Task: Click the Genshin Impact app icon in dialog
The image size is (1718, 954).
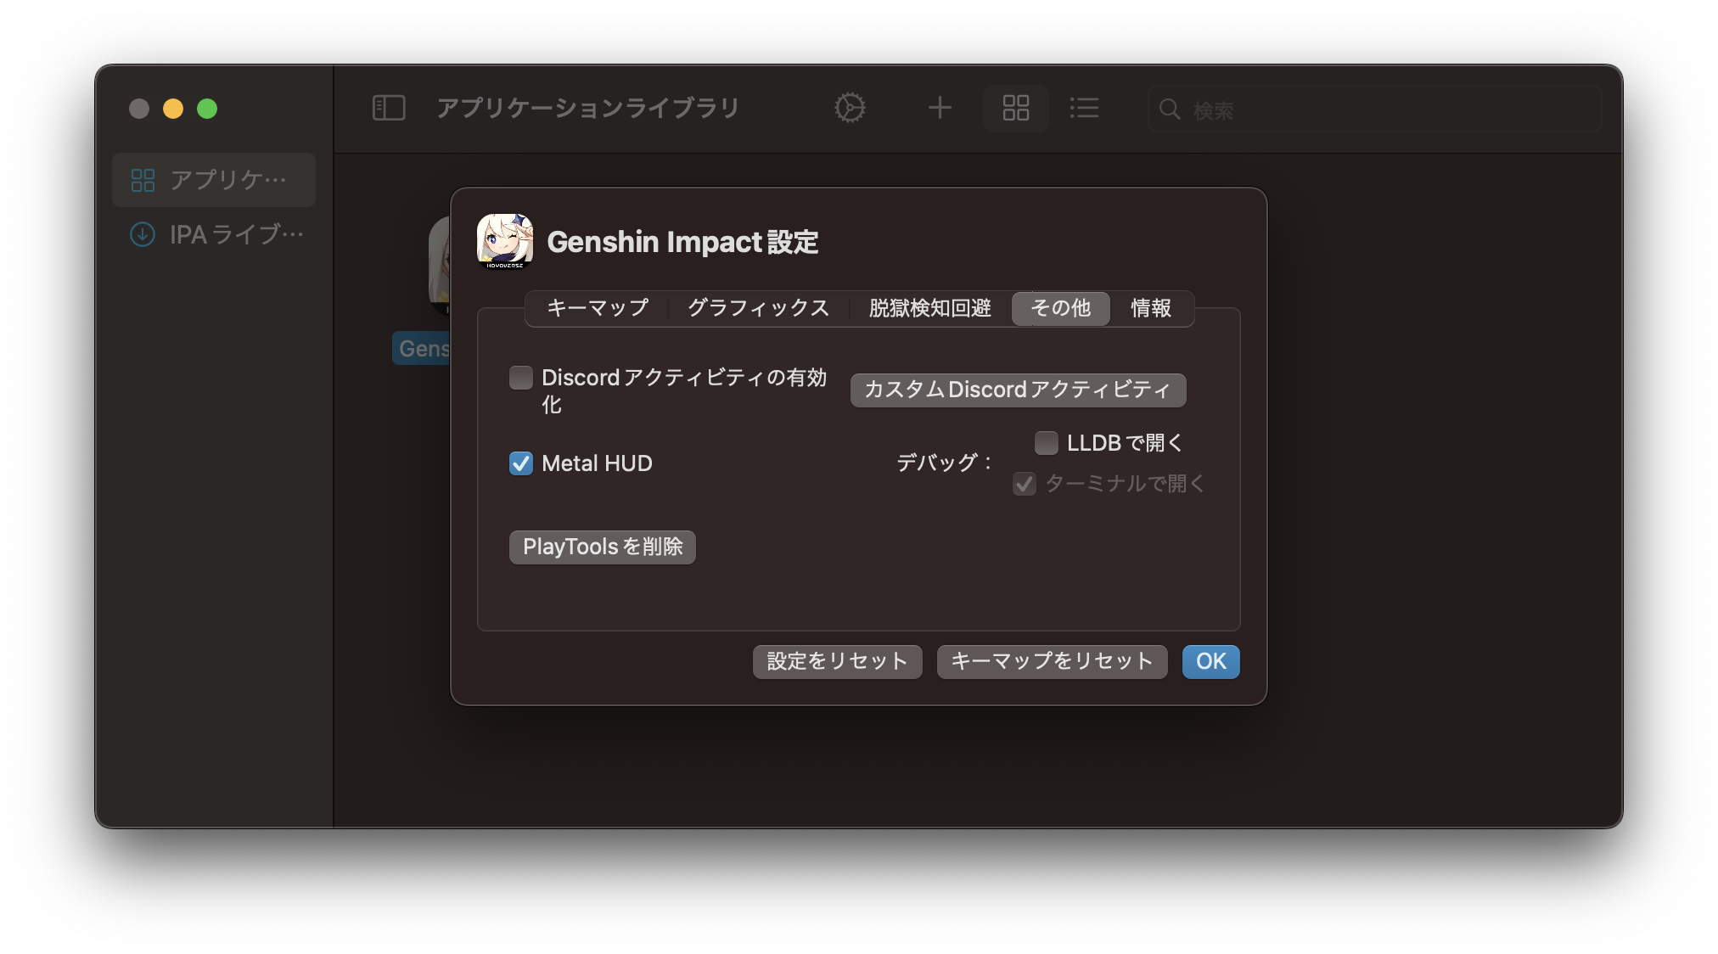Action: (x=505, y=242)
